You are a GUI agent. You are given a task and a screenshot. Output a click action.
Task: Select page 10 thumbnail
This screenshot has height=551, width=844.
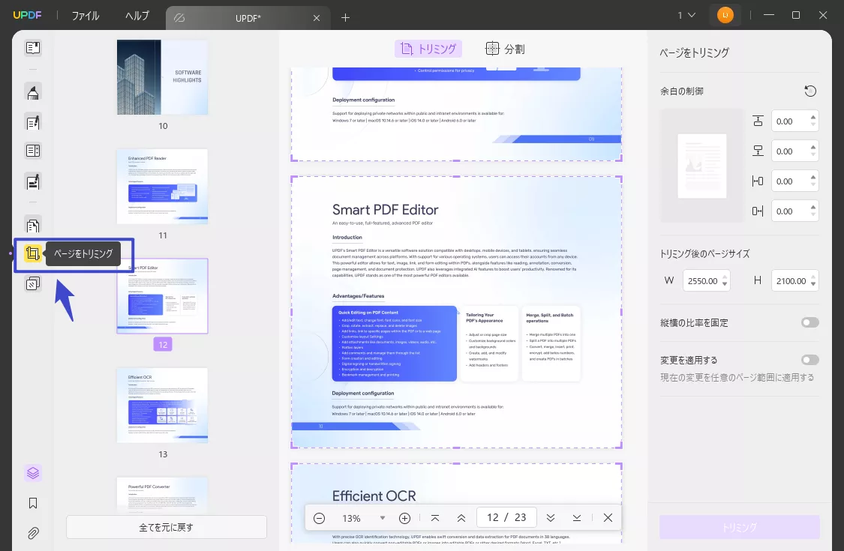(x=163, y=77)
